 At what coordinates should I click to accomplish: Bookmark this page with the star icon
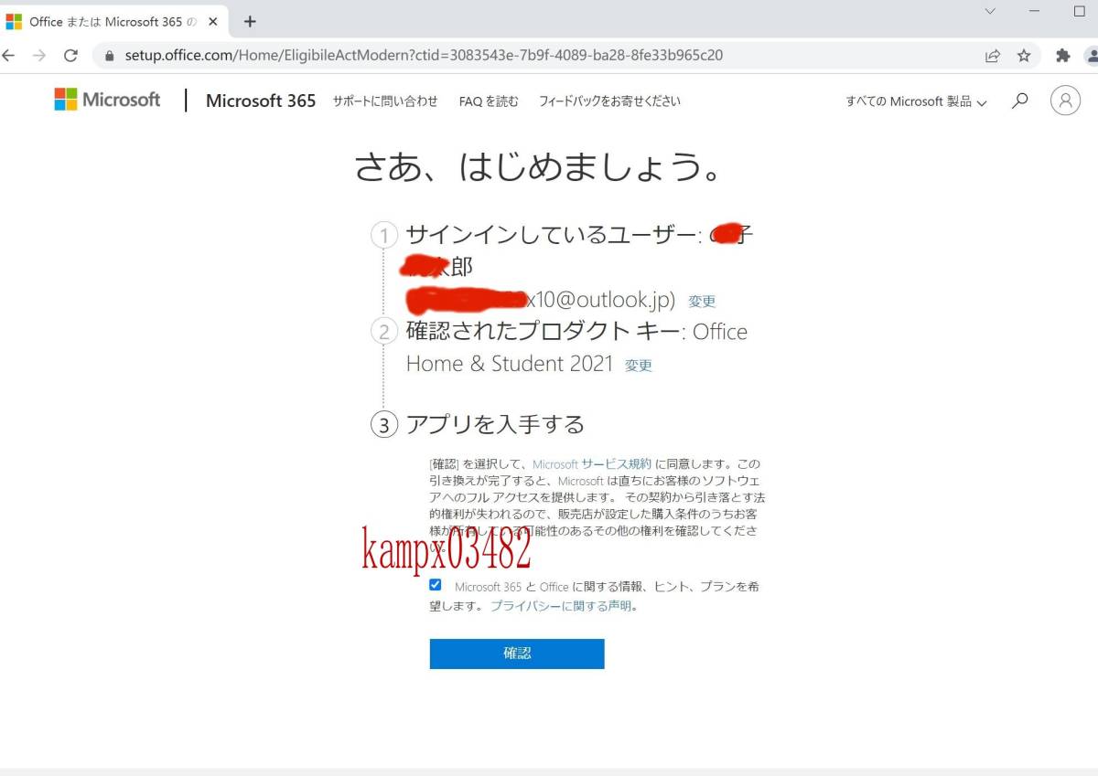1024,56
